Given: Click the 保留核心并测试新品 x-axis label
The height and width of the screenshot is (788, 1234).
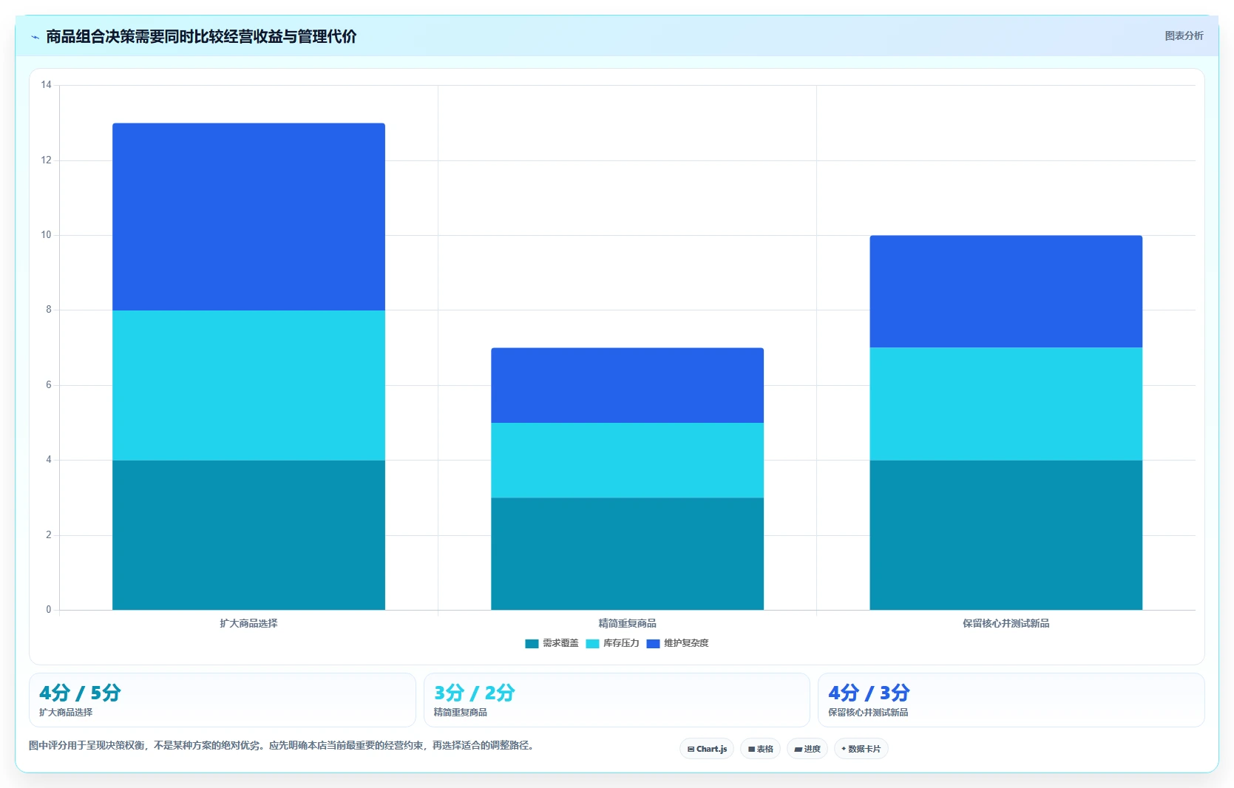Looking at the screenshot, I should [x=1006, y=623].
